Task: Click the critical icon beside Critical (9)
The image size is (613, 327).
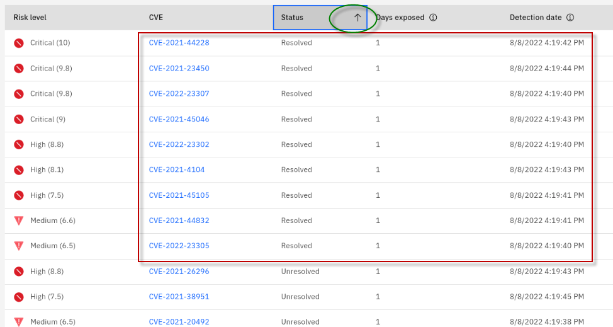Action: pyautogui.click(x=19, y=119)
